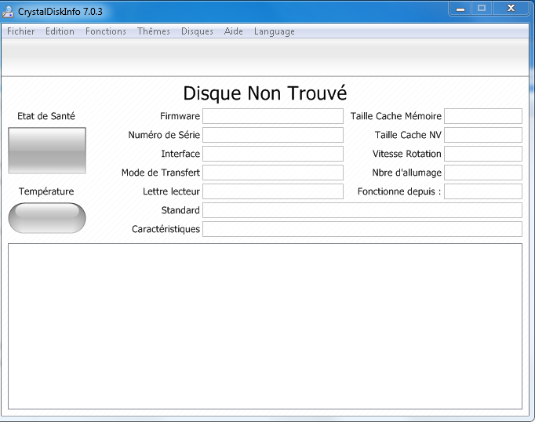Open the Fonctions menu
This screenshot has height=422, width=535.
[105, 31]
